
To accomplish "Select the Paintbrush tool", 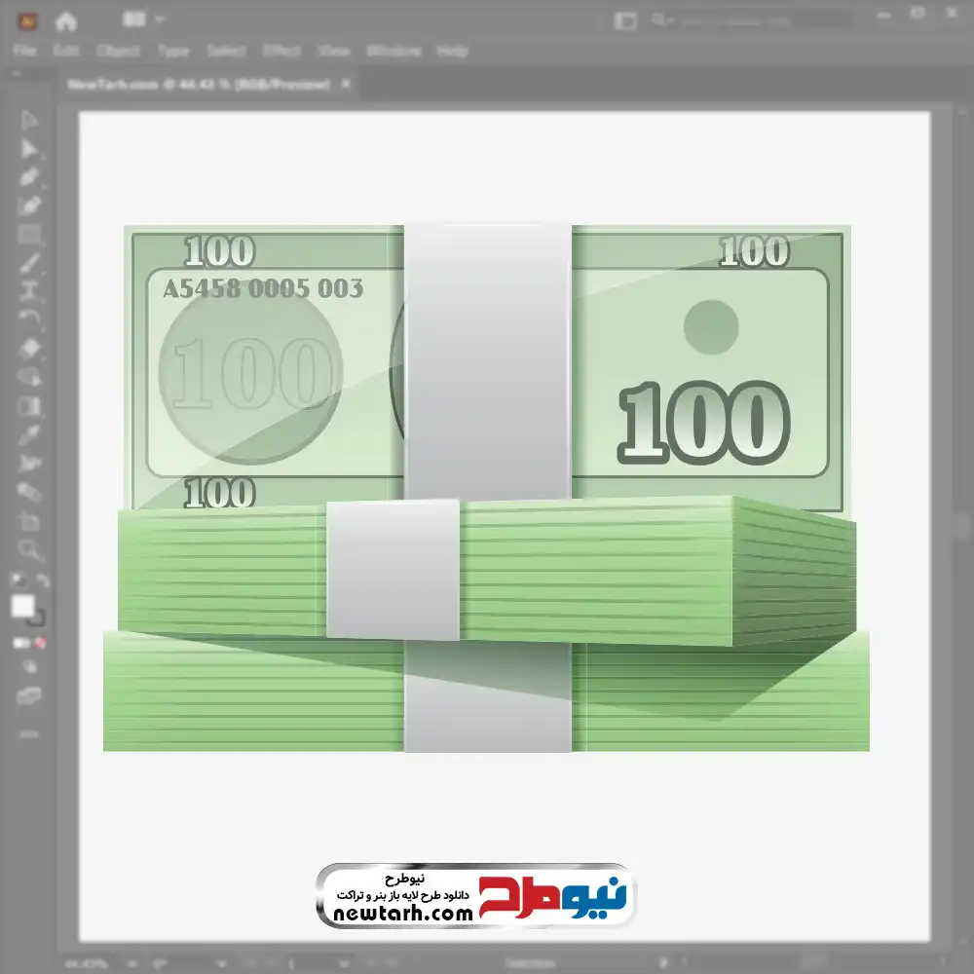I will pyautogui.click(x=29, y=263).
